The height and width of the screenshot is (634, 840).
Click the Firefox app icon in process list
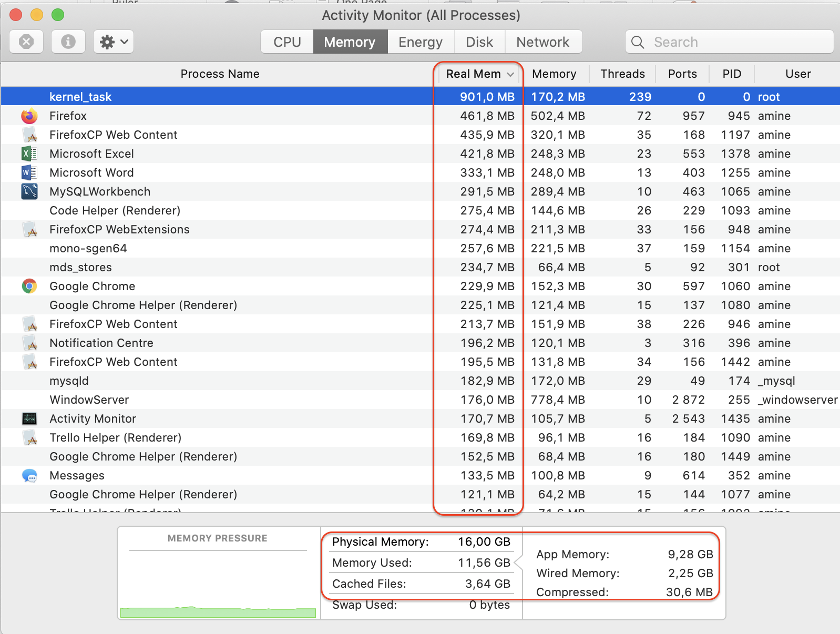coord(29,116)
